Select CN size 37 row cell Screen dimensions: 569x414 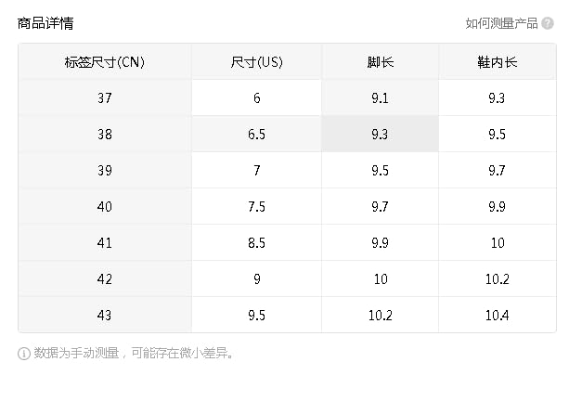[x=105, y=98]
